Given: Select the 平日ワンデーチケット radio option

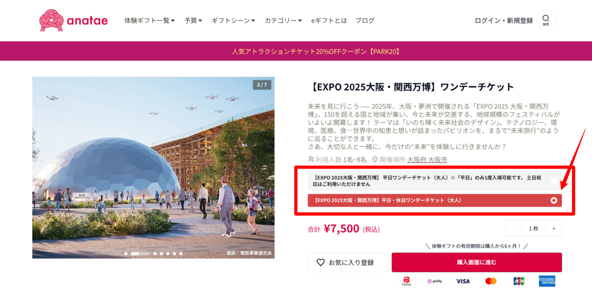Looking at the screenshot, I should (x=554, y=181).
